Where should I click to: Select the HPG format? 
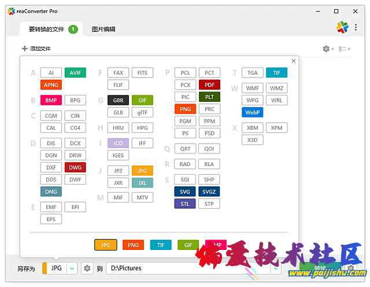[142, 128]
